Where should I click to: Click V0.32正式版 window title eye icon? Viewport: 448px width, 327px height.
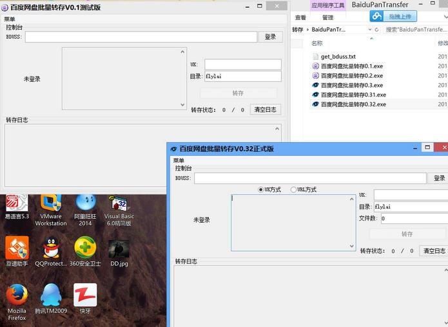(173, 149)
